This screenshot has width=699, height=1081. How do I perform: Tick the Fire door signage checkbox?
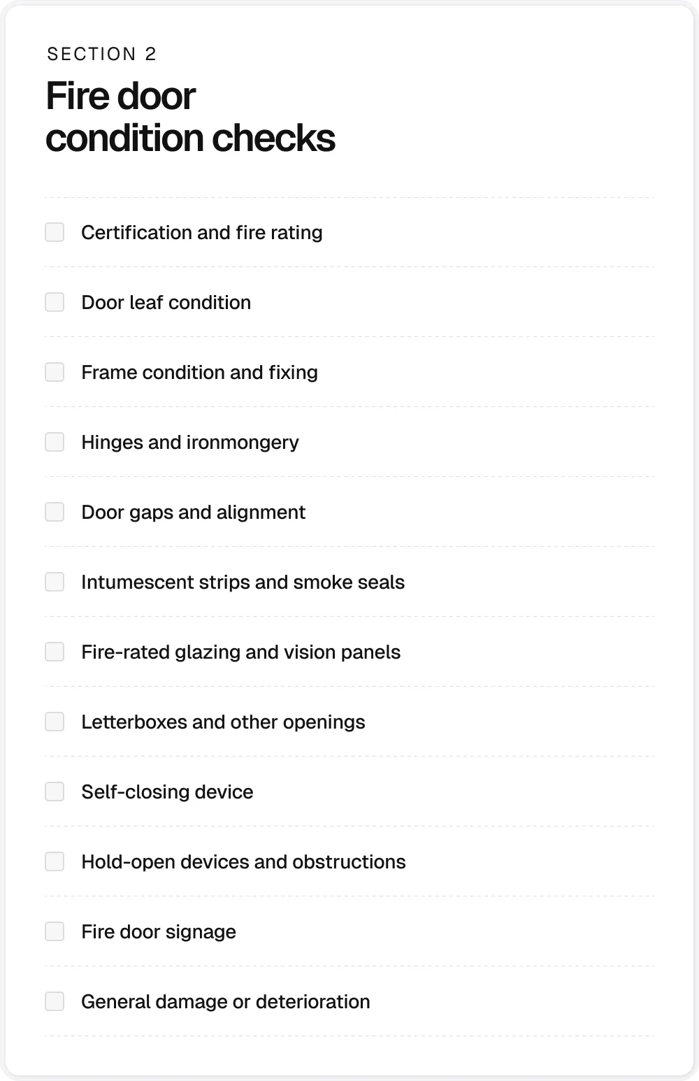coord(55,931)
